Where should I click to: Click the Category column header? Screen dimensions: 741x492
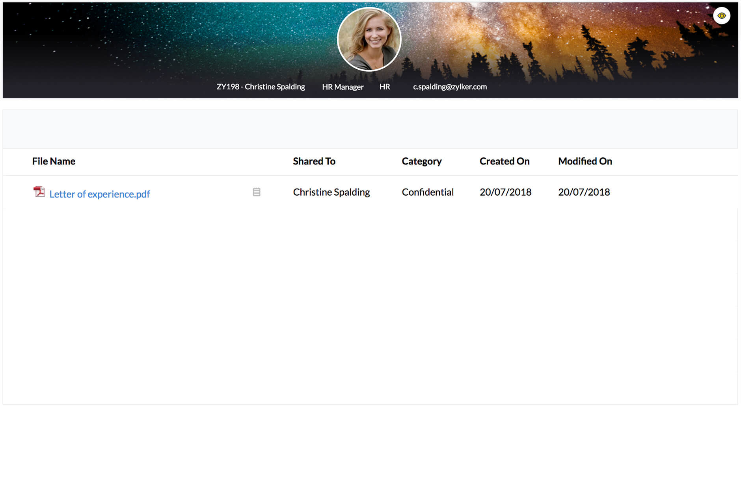click(x=421, y=161)
